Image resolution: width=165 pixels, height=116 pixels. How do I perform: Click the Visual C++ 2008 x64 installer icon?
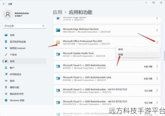click(x=58, y=90)
